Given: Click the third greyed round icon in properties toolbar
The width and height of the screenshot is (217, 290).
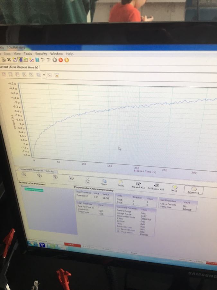Looking at the screenshot, I should click(x=55, y=178).
